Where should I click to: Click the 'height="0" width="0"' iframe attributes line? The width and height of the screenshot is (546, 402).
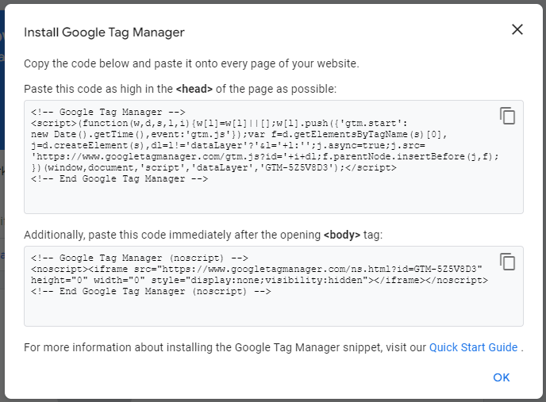coord(260,280)
